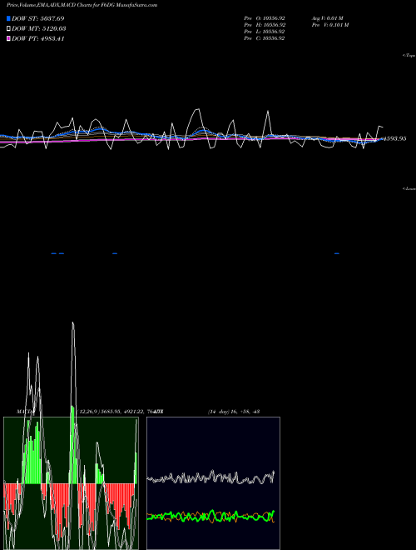Screen dimensions: 416x550
Task: Click the magenta DOW PT legend swatch
Action: (x=8, y=38)
